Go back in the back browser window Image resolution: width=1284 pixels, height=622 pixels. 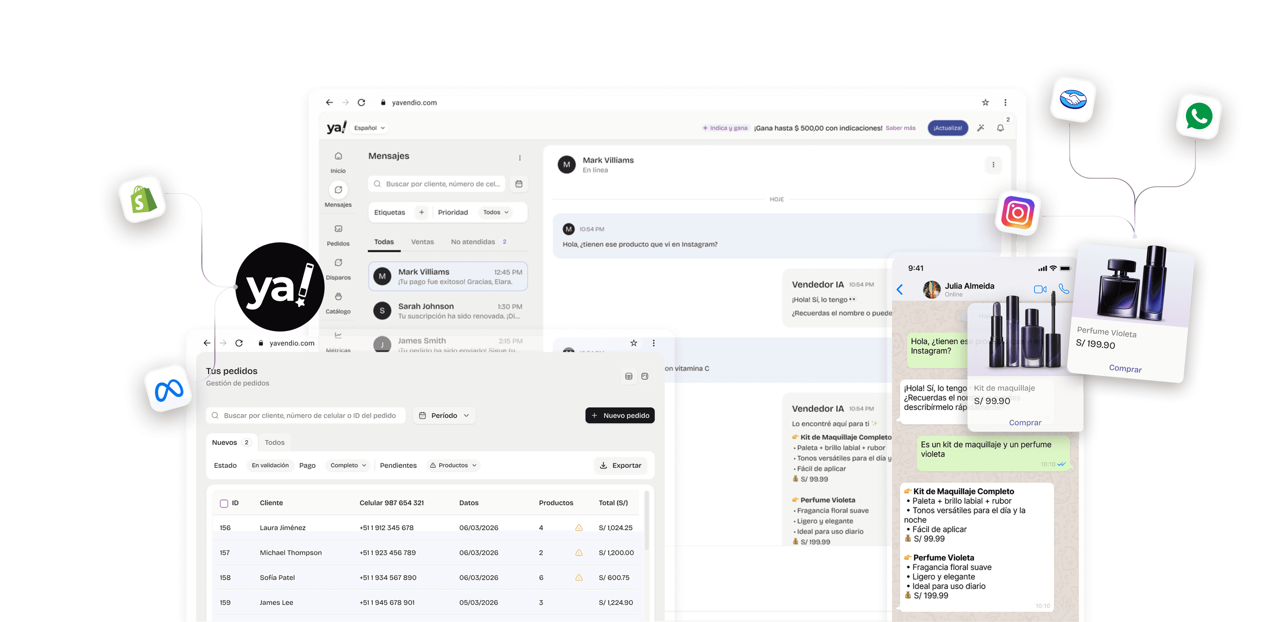coord(329,102)
